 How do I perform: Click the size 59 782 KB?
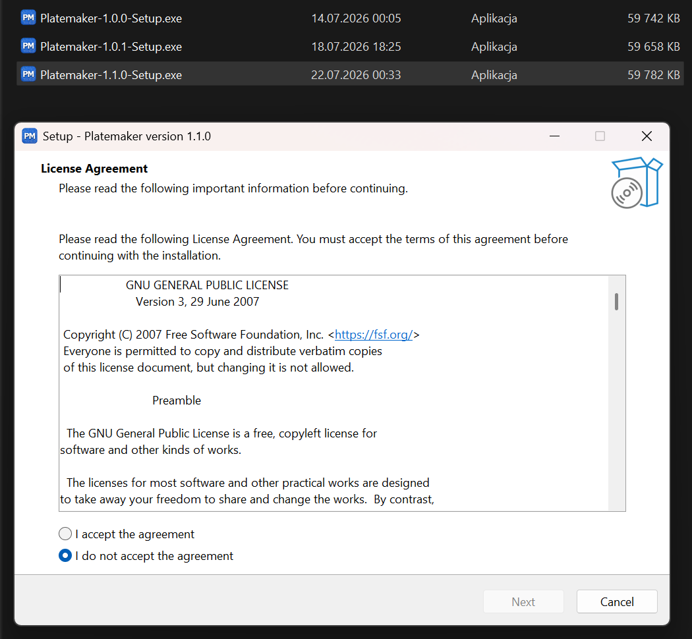(x=654, y=75)
